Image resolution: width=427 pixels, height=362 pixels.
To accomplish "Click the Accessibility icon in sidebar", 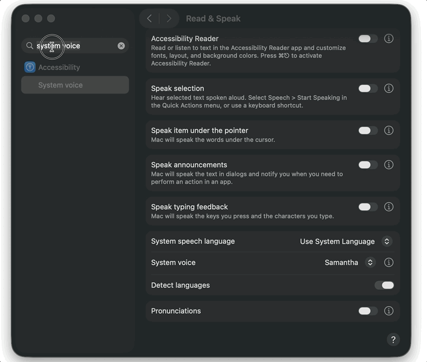I will coord(30,67).
